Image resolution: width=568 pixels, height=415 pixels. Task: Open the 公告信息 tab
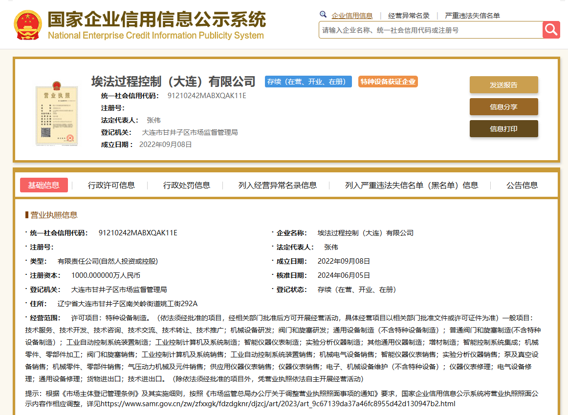tap(522, 185)
